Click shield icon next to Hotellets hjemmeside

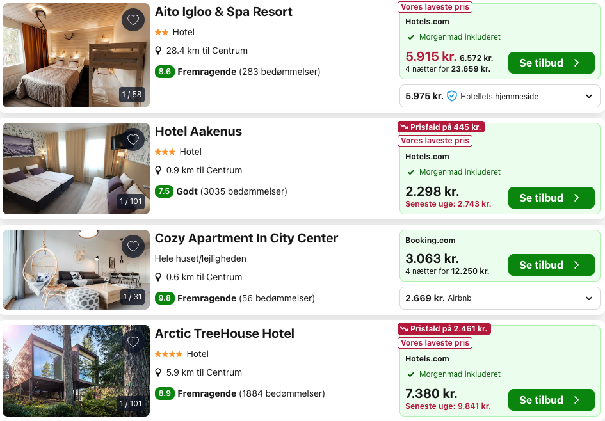click(x=452, y=97)
